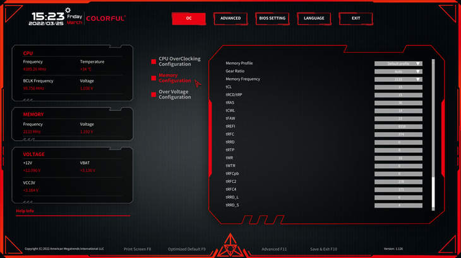Select the LANGUAGE tab
This screenshot has width=461, height=258.
coord(314,18)
